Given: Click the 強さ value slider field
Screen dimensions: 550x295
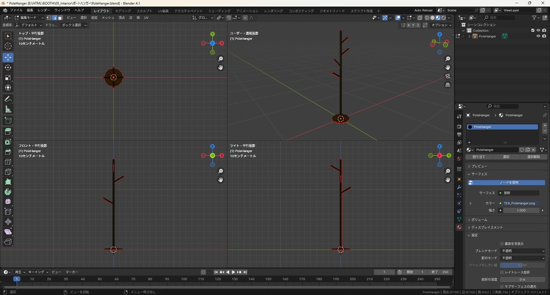Looking at the screenshot, I should (x=520, y=210).
